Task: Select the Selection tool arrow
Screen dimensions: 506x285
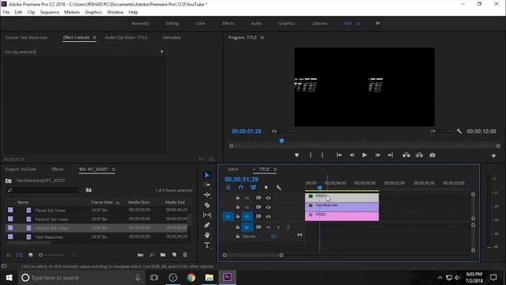Action: tap(207, 175)
